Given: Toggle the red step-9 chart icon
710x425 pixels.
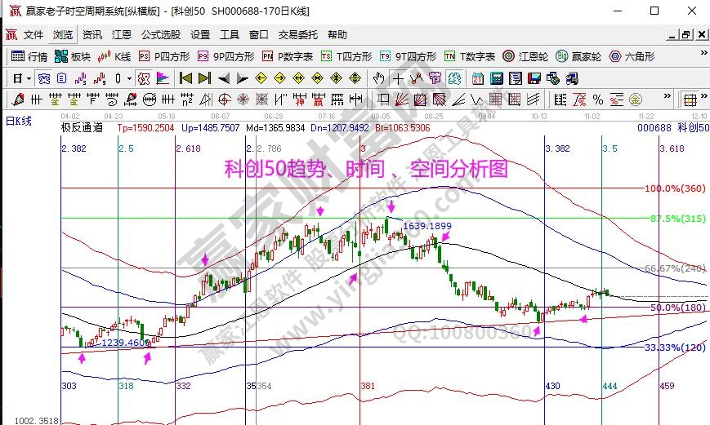Looking at the screenshot, I should pos(100,78).
